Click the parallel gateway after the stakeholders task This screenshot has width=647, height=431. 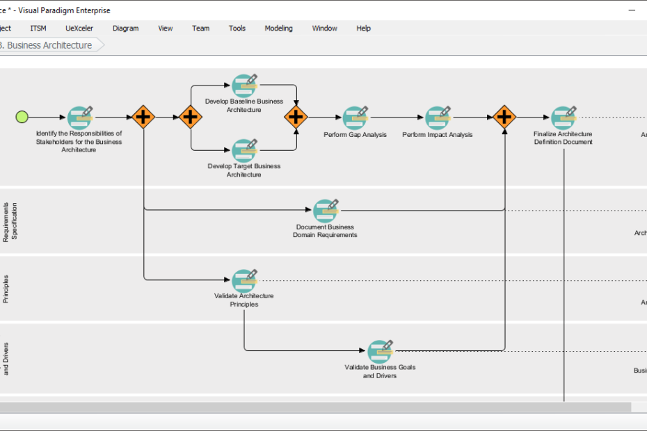[x=143, y=117]
